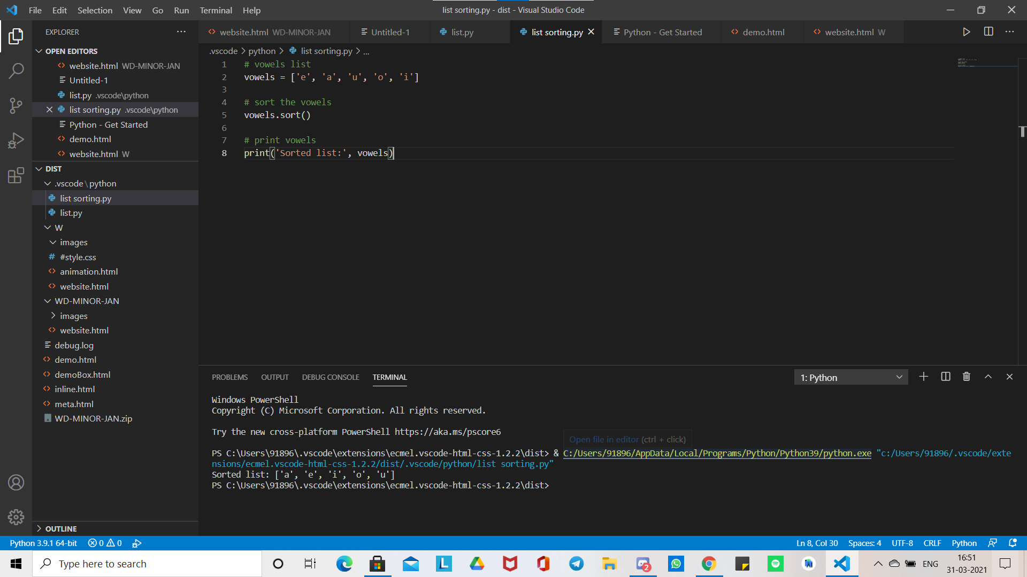Collapse the WD-MINOR-JAN folder

[x=86, y=301]
